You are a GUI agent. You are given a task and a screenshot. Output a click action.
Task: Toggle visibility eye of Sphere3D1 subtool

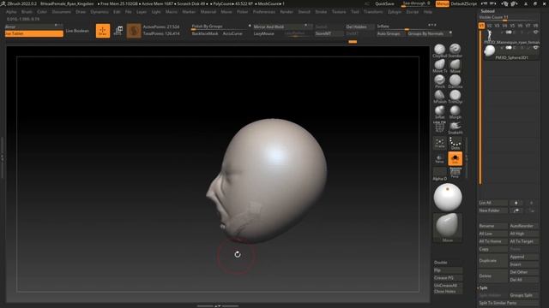pyautogui.click(x=535, y=48)
